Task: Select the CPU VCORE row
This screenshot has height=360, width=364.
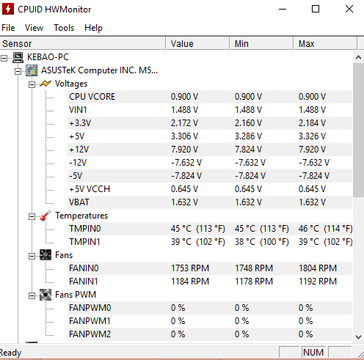Action: click(x=210, y=97)
